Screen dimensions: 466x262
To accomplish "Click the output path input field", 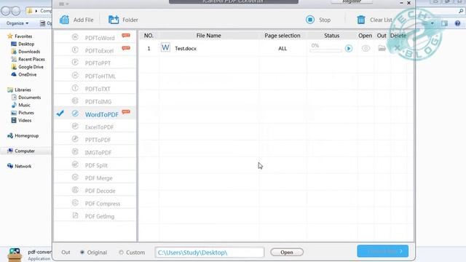I will coord(209,253).
